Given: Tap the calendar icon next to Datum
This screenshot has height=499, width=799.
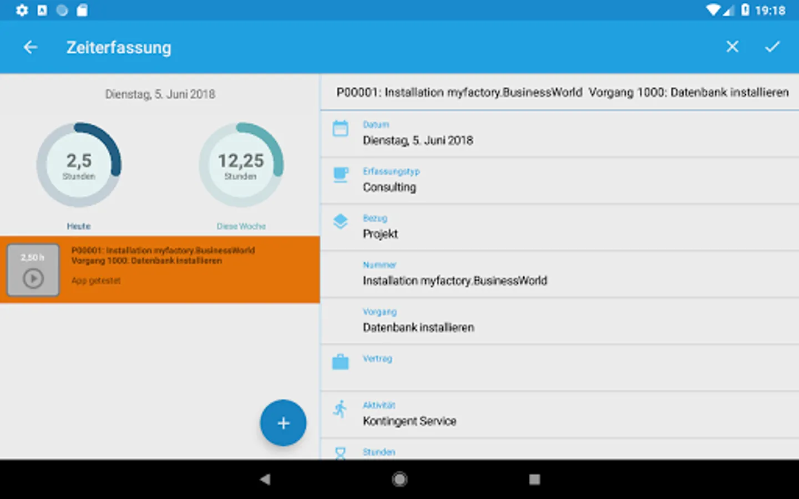Looking at the screenshot, I should coord(340,129).
